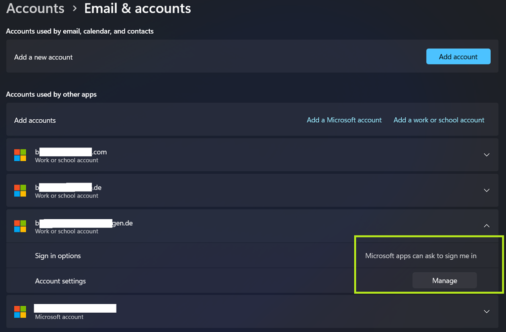Click the Microsoft logo beside the .de account
Screen dimensions: 506x332
coord(20,191)
